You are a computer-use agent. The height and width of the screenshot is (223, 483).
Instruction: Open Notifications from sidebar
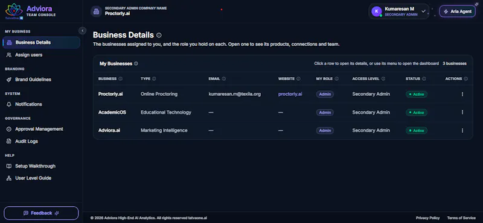(x=41, y=104)
